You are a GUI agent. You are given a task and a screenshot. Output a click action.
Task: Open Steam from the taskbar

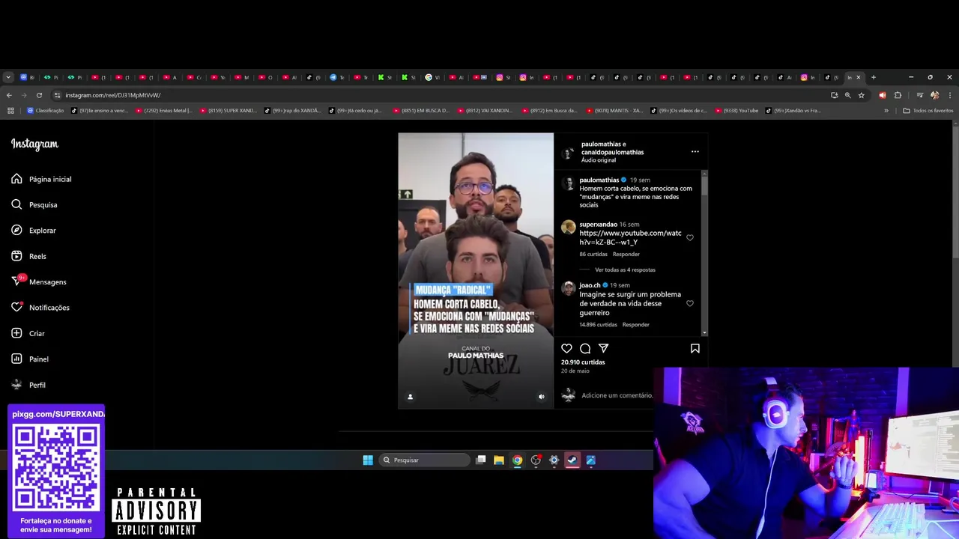coord(572,460)
